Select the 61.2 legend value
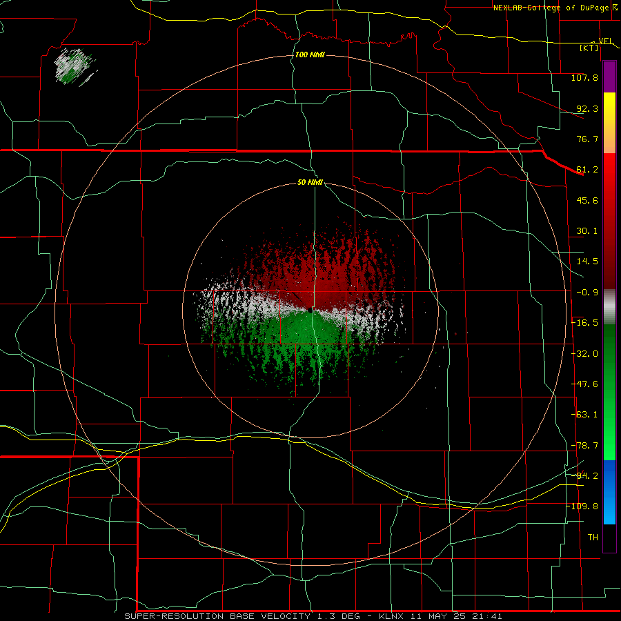 (x=587, y=170)
